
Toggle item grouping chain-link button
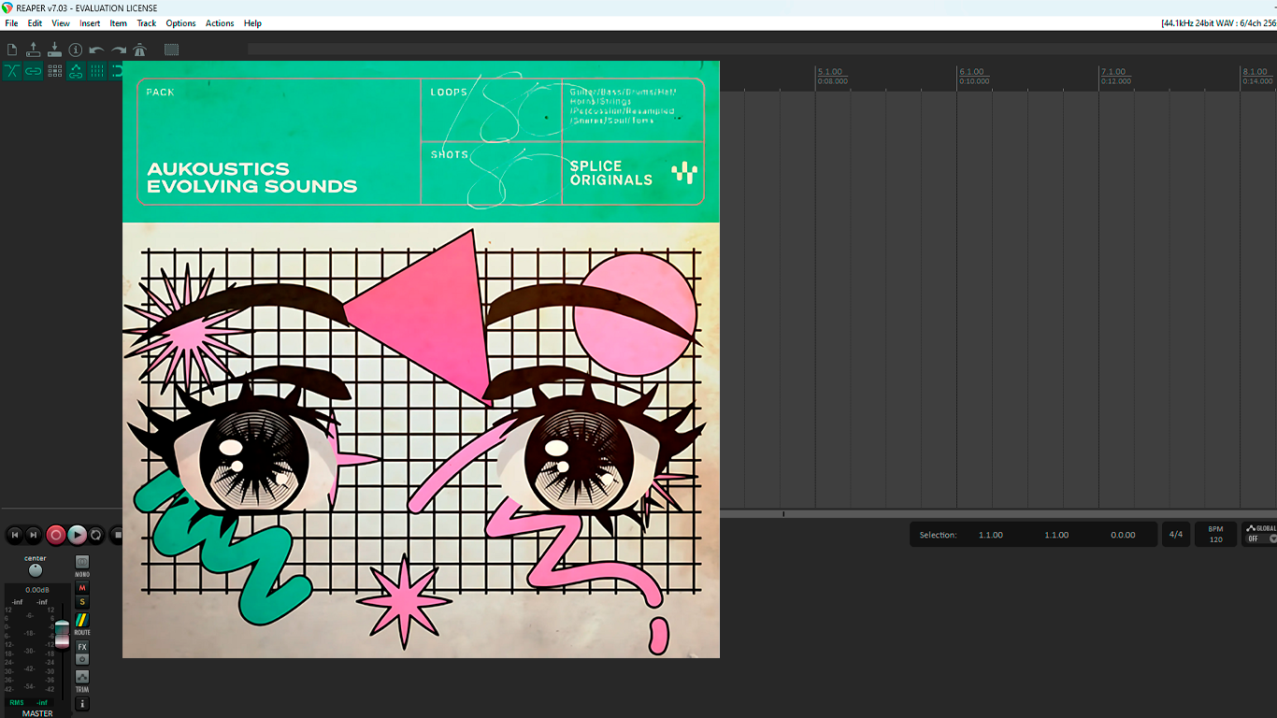(34, 71)
